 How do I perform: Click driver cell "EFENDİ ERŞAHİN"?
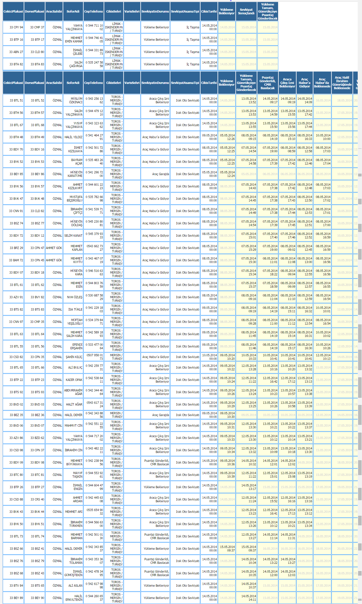[73, 346]
